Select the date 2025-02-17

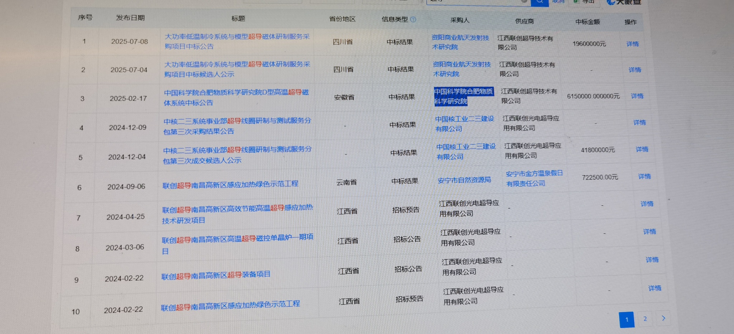[x=128, y=99]
